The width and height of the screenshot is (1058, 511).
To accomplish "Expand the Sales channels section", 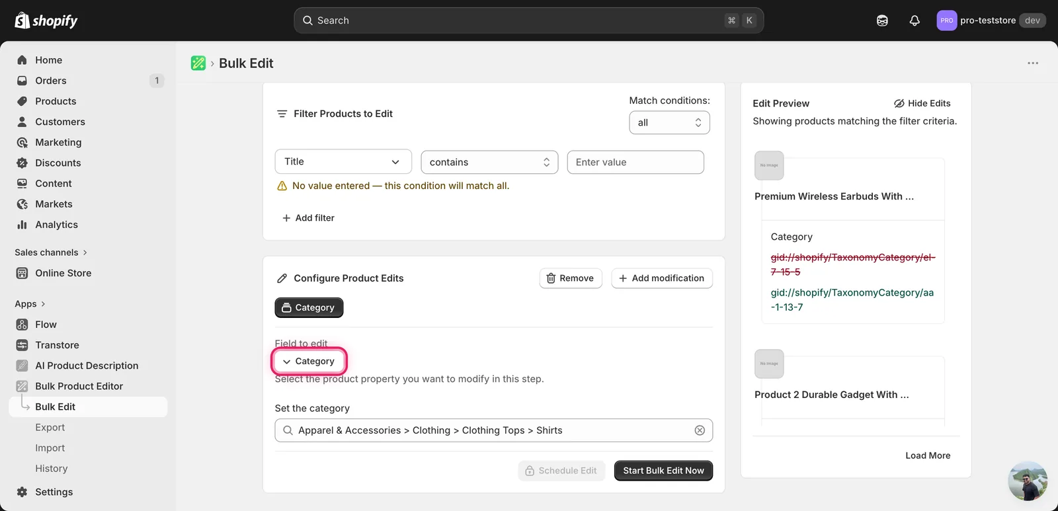I will 51,253.
